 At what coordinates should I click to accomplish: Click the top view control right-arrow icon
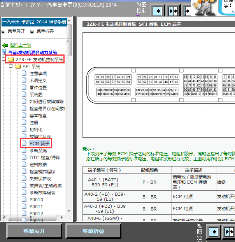click(x=158, y=11)
